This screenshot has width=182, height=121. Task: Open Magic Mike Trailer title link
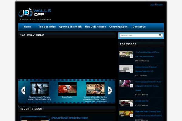(x=149, y=114)
